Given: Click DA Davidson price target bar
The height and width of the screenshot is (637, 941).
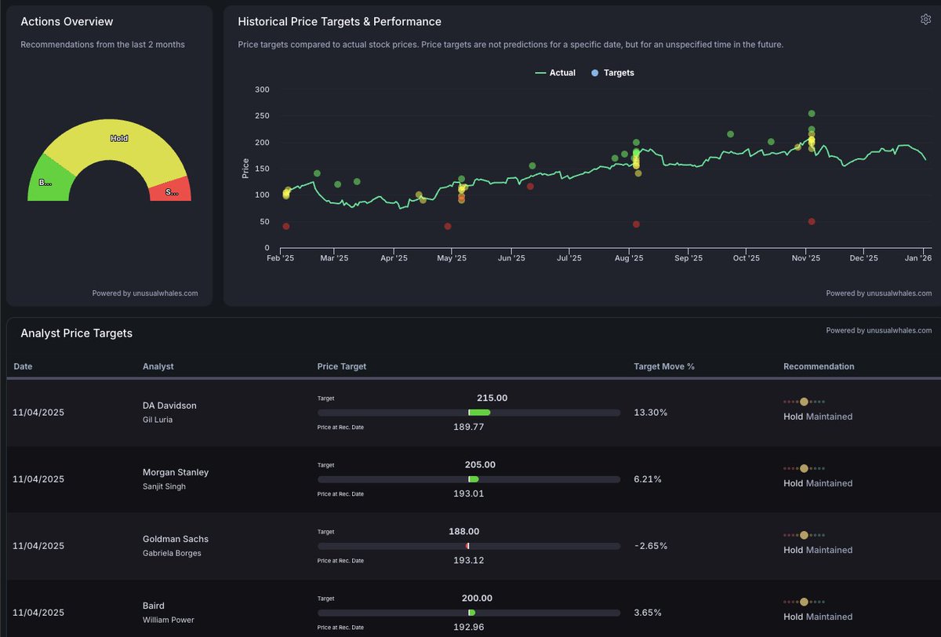Looking at the screenshot, I should tap(468, 413).
